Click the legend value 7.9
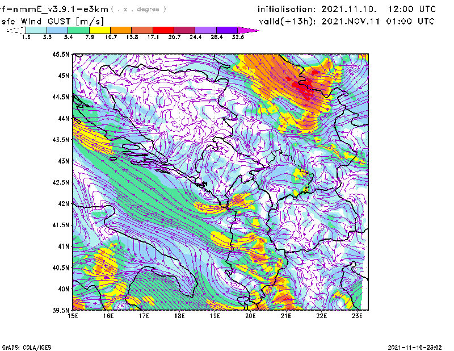The width and height of the screenshot is (454, 351). 90,37
